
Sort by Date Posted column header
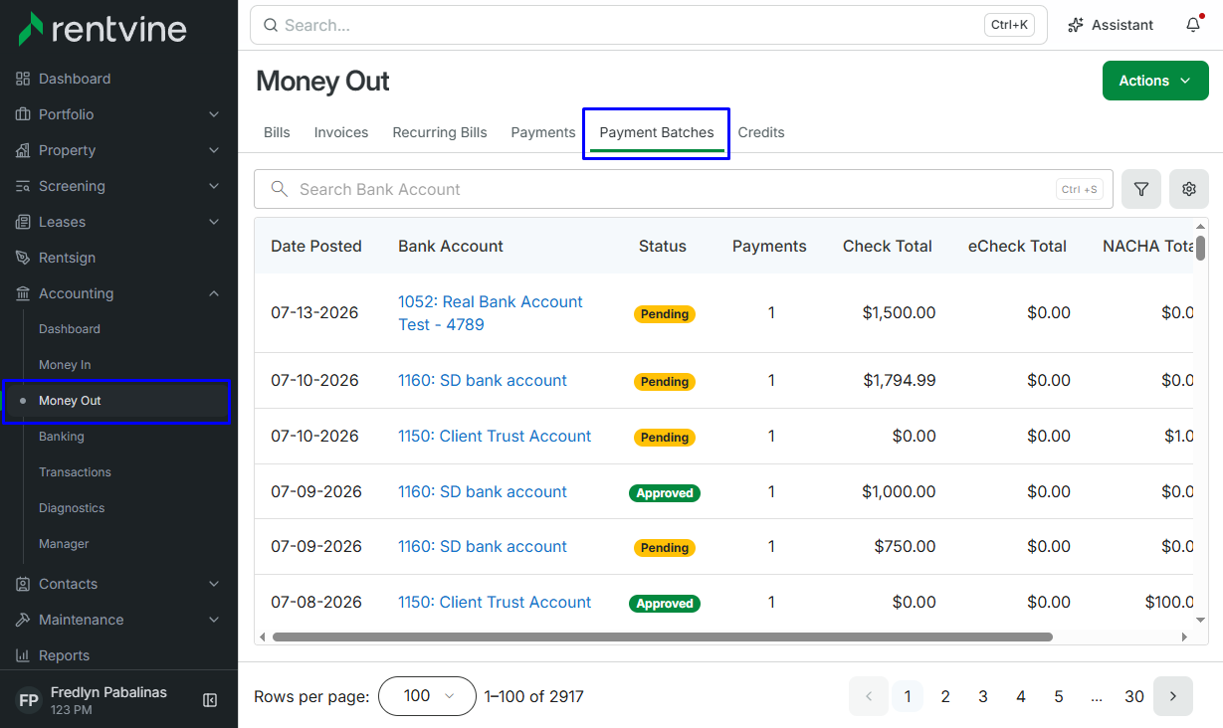pyautogui.click(x=316, y=246)
